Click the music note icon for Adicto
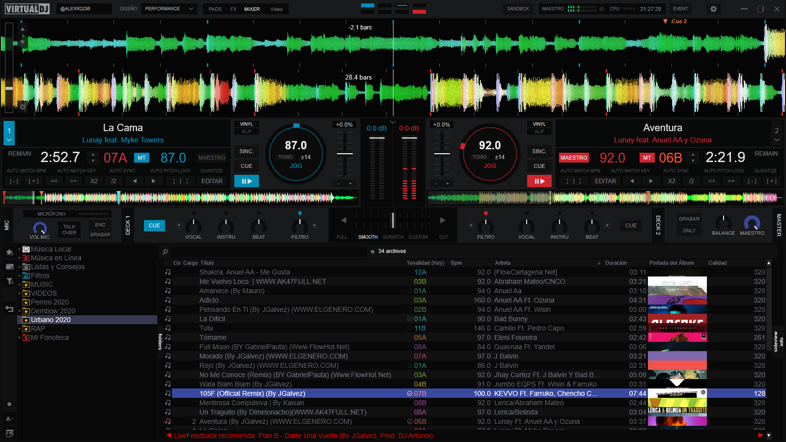The width and height of the screenshot is (786, 442). point(168,300)
